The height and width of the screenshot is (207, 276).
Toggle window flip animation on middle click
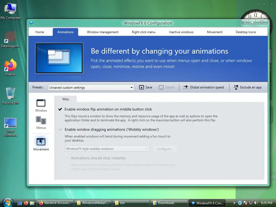click(x=60, y=109)
